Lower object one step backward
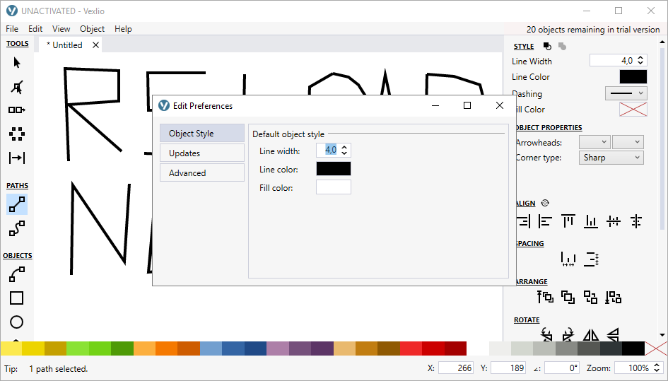668x381 pixels. coord(590,297)
